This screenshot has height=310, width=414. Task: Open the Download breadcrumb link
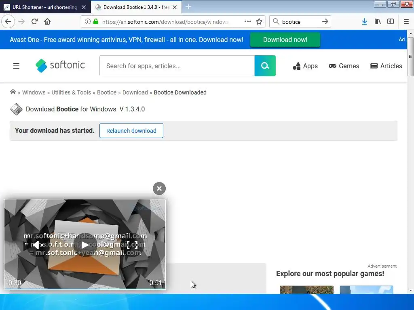pyautogui.click(x=135, y=92)
